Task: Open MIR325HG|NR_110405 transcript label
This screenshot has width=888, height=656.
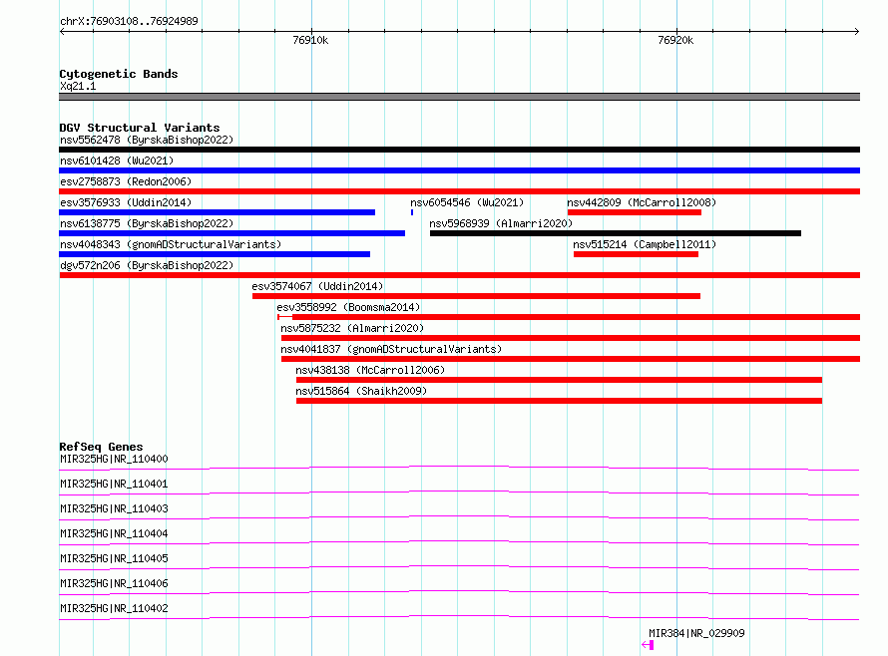Action: 114,558
